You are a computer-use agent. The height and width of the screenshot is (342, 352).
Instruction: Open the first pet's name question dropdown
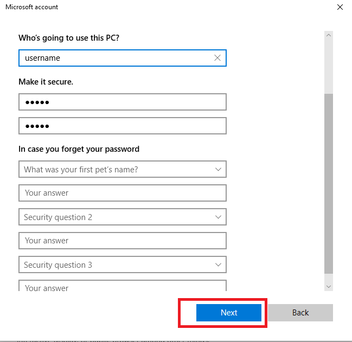point(117,170)
